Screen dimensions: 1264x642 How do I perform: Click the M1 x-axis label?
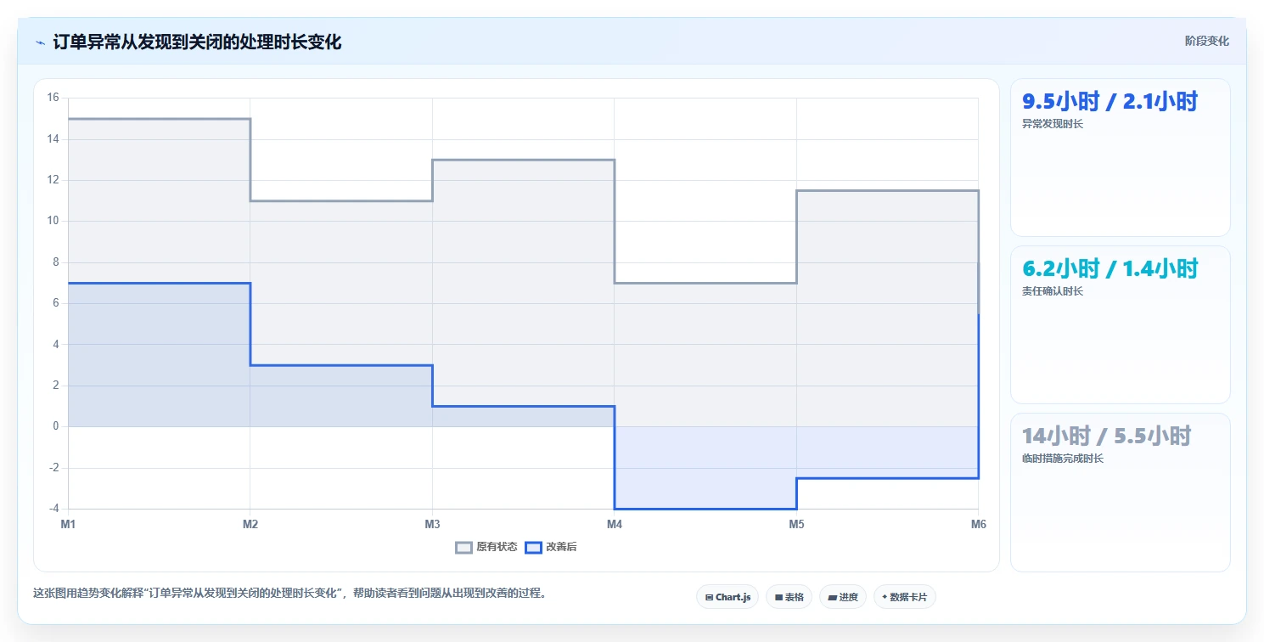point(68,525)
